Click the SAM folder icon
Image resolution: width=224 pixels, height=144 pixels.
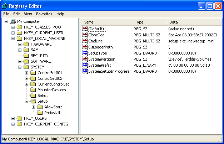pos(26,50)
